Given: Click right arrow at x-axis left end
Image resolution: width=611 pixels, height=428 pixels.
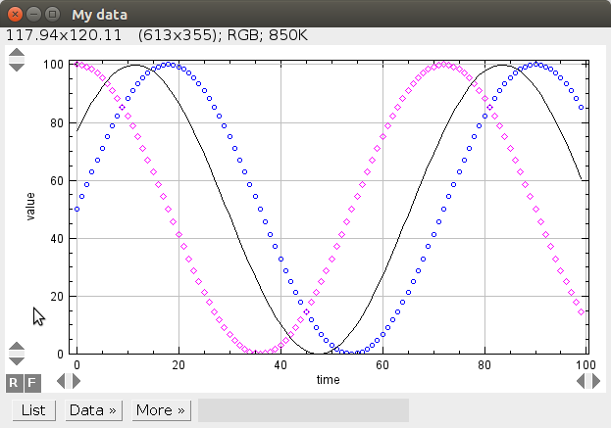Looking at the screenshot, I should point(76,380).
